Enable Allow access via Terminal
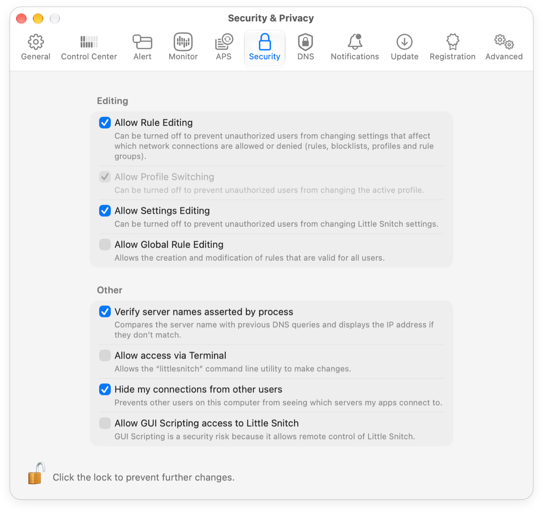Image resolution: width=543 pixels, height=512 pixels. click(x=105, y=355)
